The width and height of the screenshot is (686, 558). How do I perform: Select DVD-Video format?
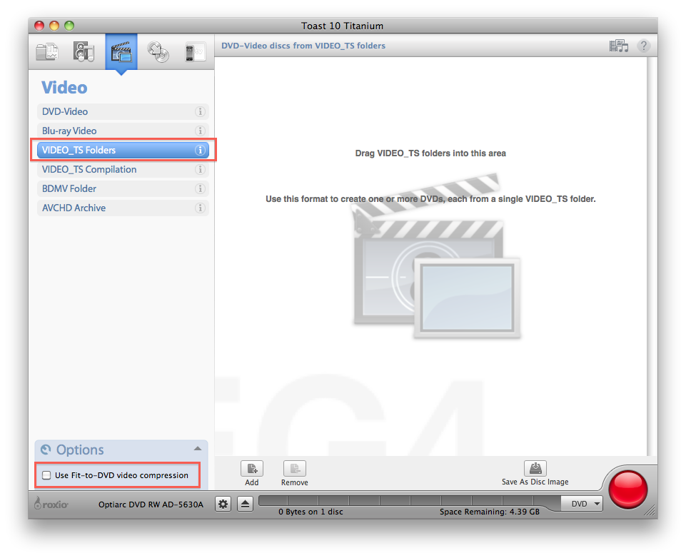[x=123, y=111]
